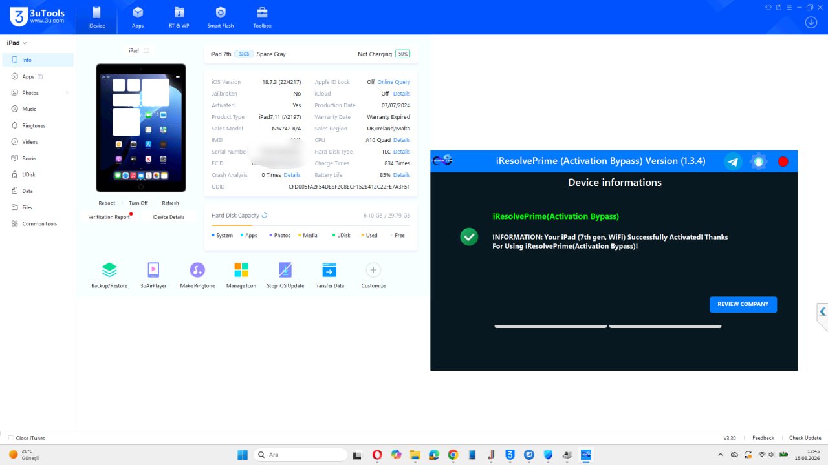Click the iPad screen preview thumbnail

(141, 128)
